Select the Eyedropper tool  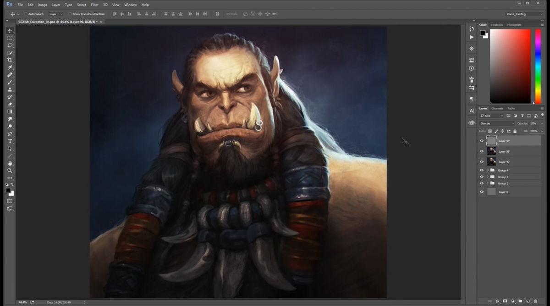pos(10,67)
